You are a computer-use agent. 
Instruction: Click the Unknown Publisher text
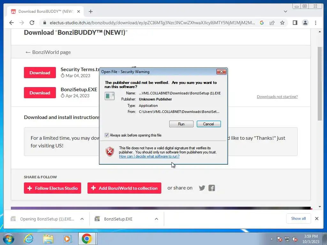[x=156, y=100]
